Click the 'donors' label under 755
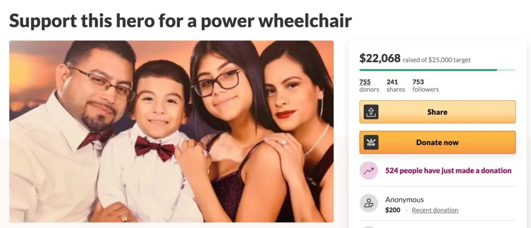531x228 pixels. pyautogui.click(x=369, y=89)
